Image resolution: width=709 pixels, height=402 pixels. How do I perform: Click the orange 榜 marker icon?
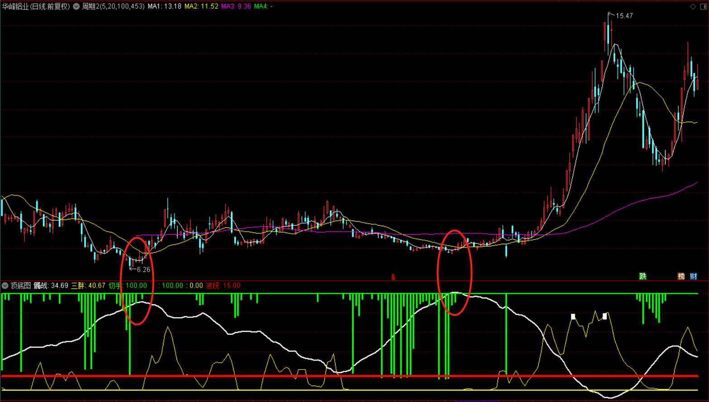pyautogui.click(x=681, y=276)
